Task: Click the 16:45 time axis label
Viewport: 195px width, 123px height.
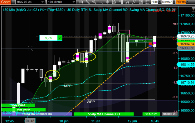Action: (155, 121)
